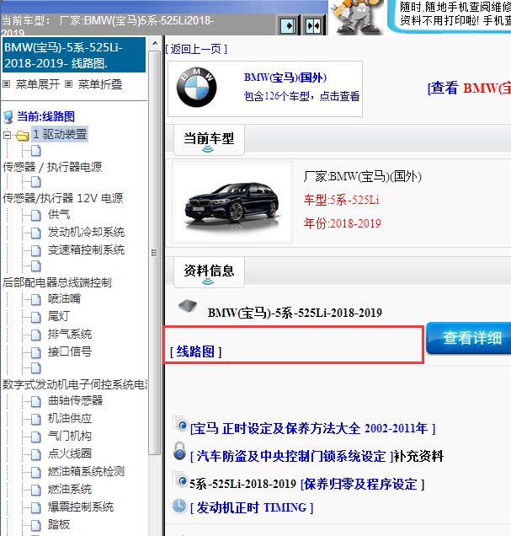Image resolution: width=511 pixels, height=536 pixels.
Task: Click the BMW(宝马)-5系-525Li-2018-2019-线路图 title
Action: tap(74, 55)
